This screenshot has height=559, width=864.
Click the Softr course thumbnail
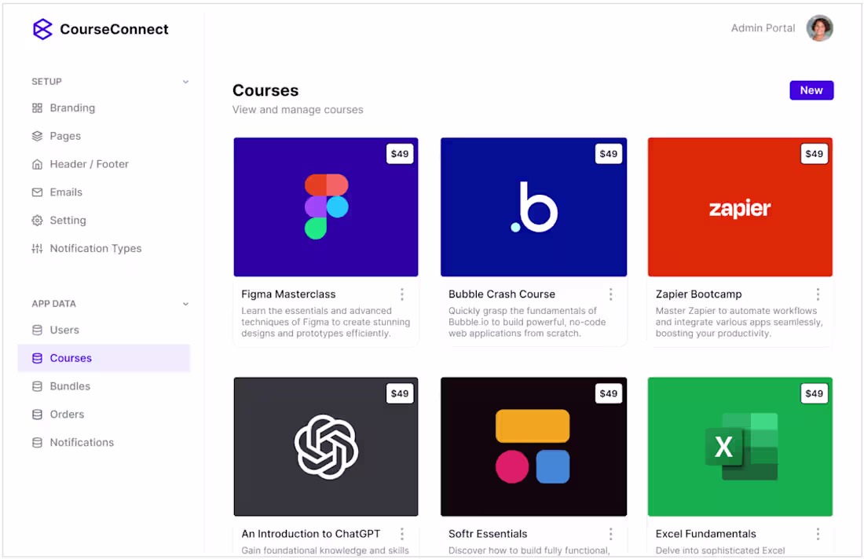(533, 447)
